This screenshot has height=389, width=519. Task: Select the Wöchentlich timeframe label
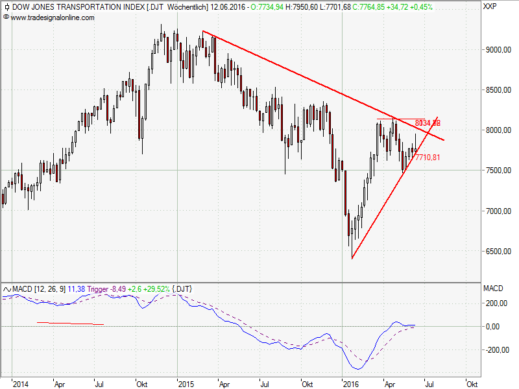tap(189, 7)
